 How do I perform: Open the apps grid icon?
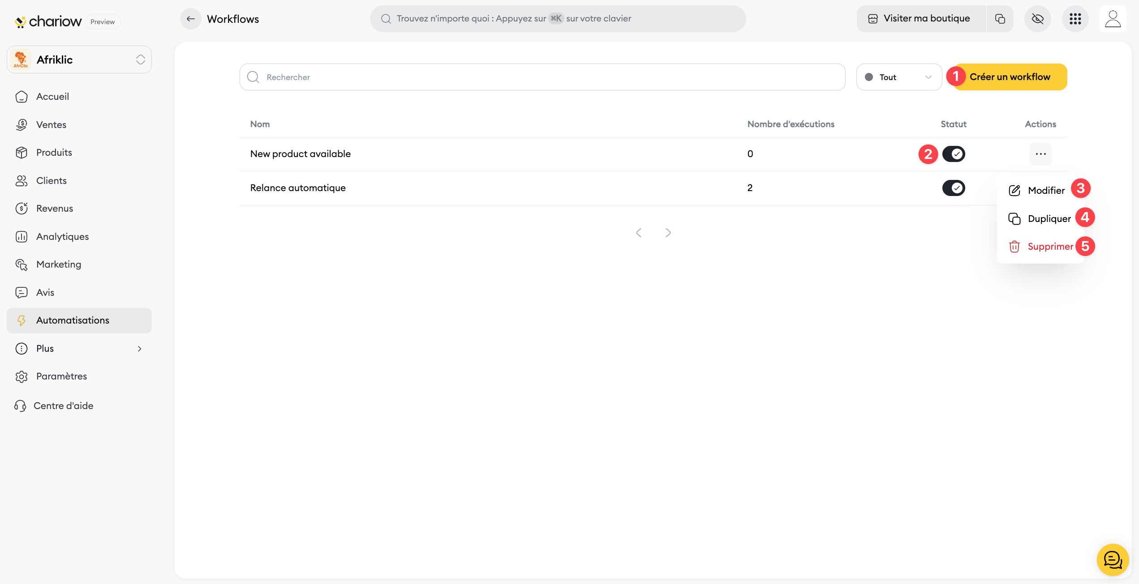[x=1075, y=19]
